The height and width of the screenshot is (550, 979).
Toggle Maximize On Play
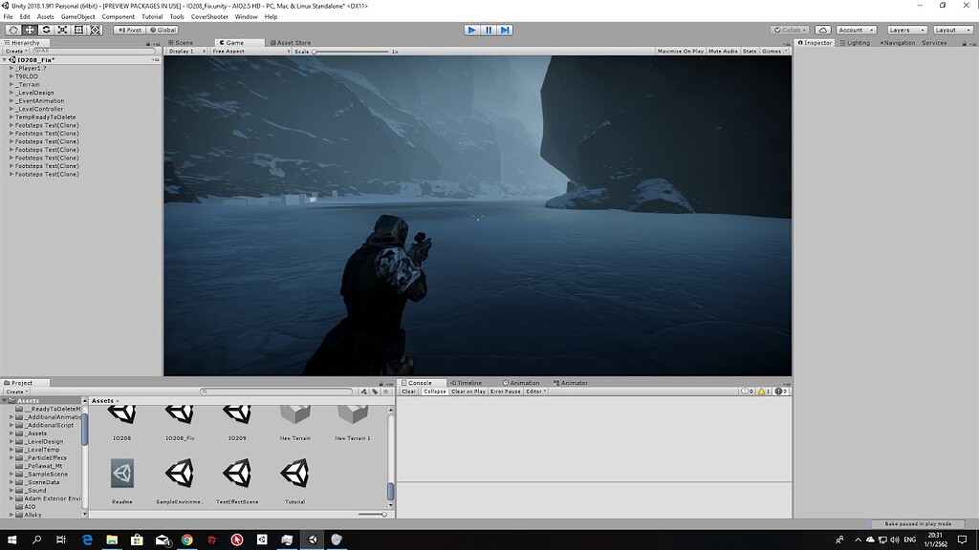click(680, 51)
